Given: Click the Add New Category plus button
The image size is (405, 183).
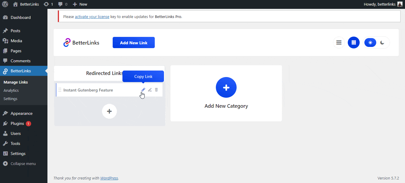Looking at the screenshot, I should (226, 87).
